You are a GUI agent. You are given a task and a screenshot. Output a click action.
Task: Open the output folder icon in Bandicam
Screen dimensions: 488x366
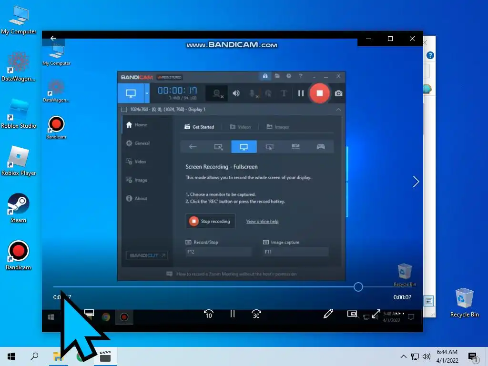(277, 76)
